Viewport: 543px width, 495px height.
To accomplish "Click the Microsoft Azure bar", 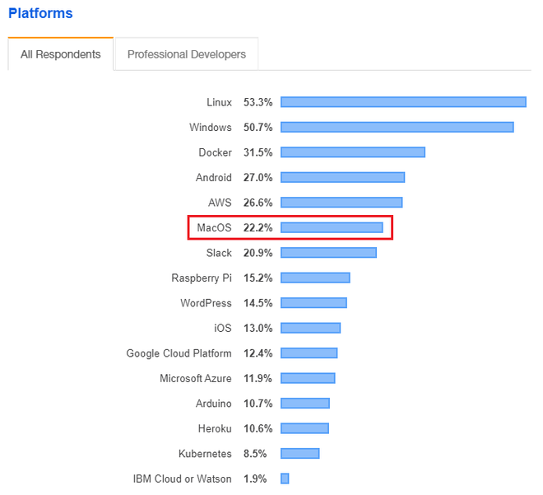I will pyautogui.click(x=308, y=378).
